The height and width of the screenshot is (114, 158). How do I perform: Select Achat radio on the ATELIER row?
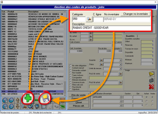click(x=147, y=97)
